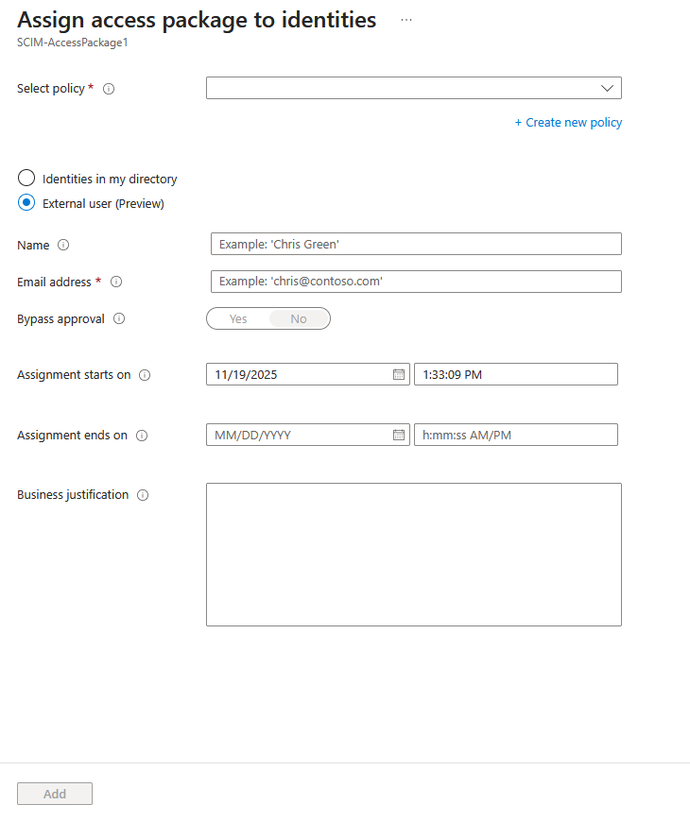Viewport: 690px width, 822px height.
Task: Select the External user (Preview) option
Action: click(x=26, y=202)
